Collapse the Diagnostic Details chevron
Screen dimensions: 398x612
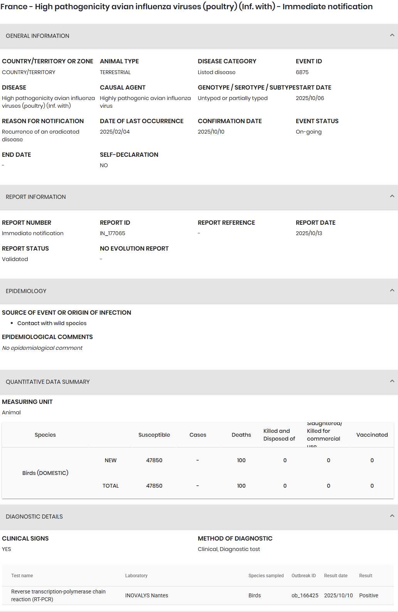(392, 516)
